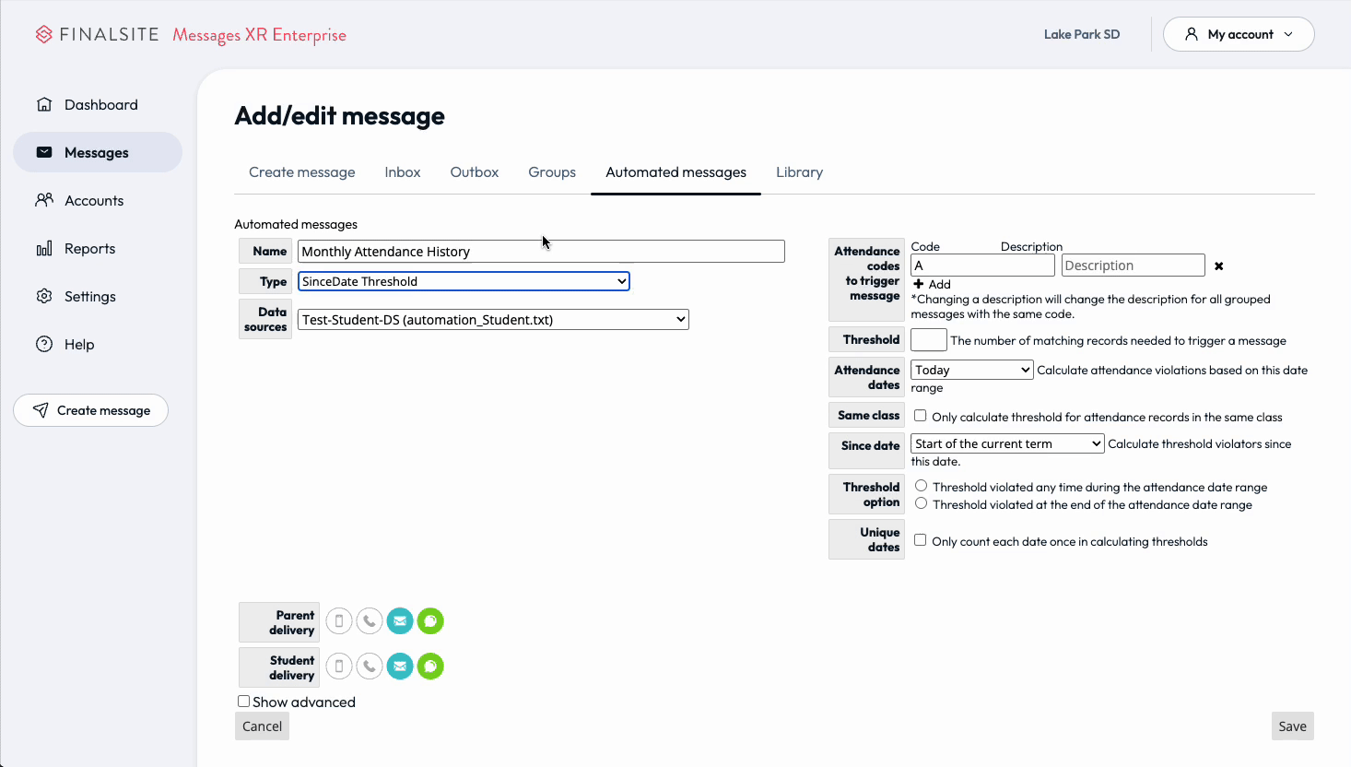Enable phone call delivery for Parent delivery
1351x767 pixels.
coord(369,620)
